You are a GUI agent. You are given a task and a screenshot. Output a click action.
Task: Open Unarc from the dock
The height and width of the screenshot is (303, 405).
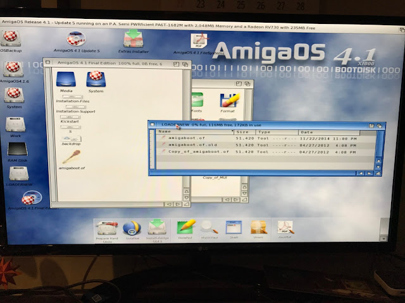(258, 227)
